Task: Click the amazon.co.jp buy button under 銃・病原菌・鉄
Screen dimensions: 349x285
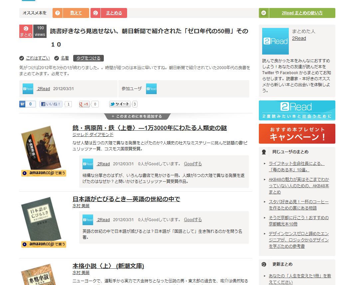Action: 44,173
